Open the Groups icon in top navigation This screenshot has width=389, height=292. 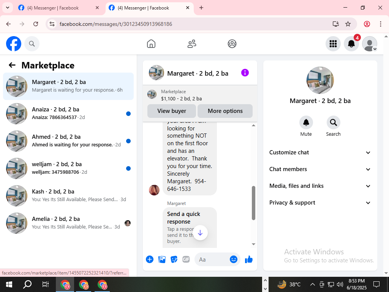coord(232,44)
